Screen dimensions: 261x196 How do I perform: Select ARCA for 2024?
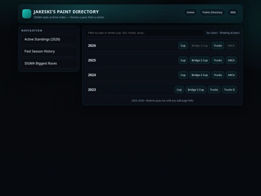coord(231,75)
